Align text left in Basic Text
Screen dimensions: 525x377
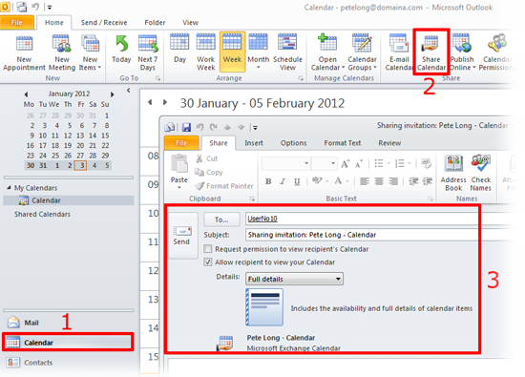(x=365, y=181)
